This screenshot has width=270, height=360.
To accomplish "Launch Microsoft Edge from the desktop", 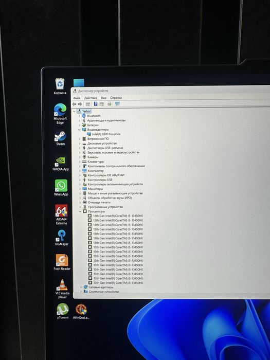I will click(60, 114).
